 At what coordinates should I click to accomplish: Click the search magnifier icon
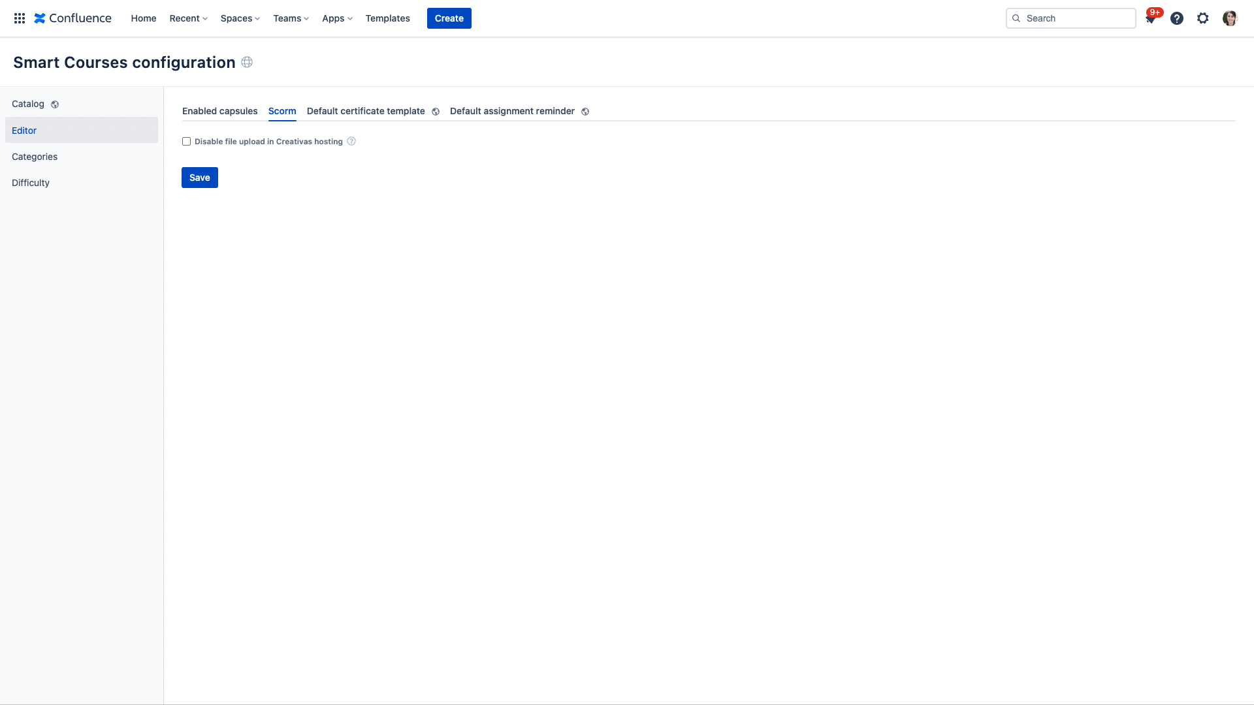point(1016,18)
